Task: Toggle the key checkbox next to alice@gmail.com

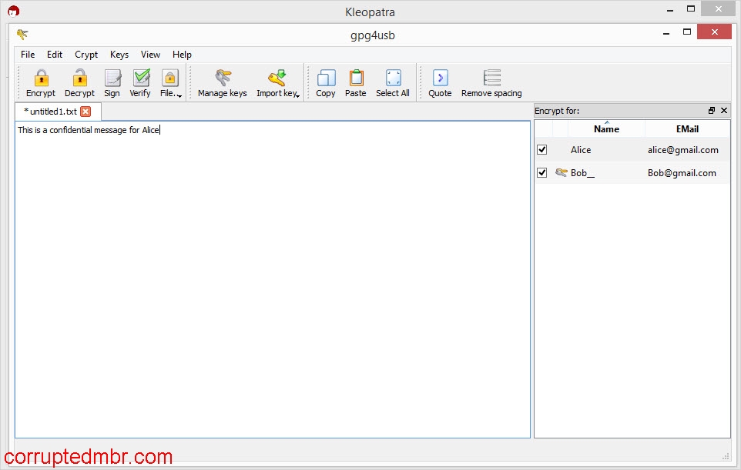Action: coord(541,149)
